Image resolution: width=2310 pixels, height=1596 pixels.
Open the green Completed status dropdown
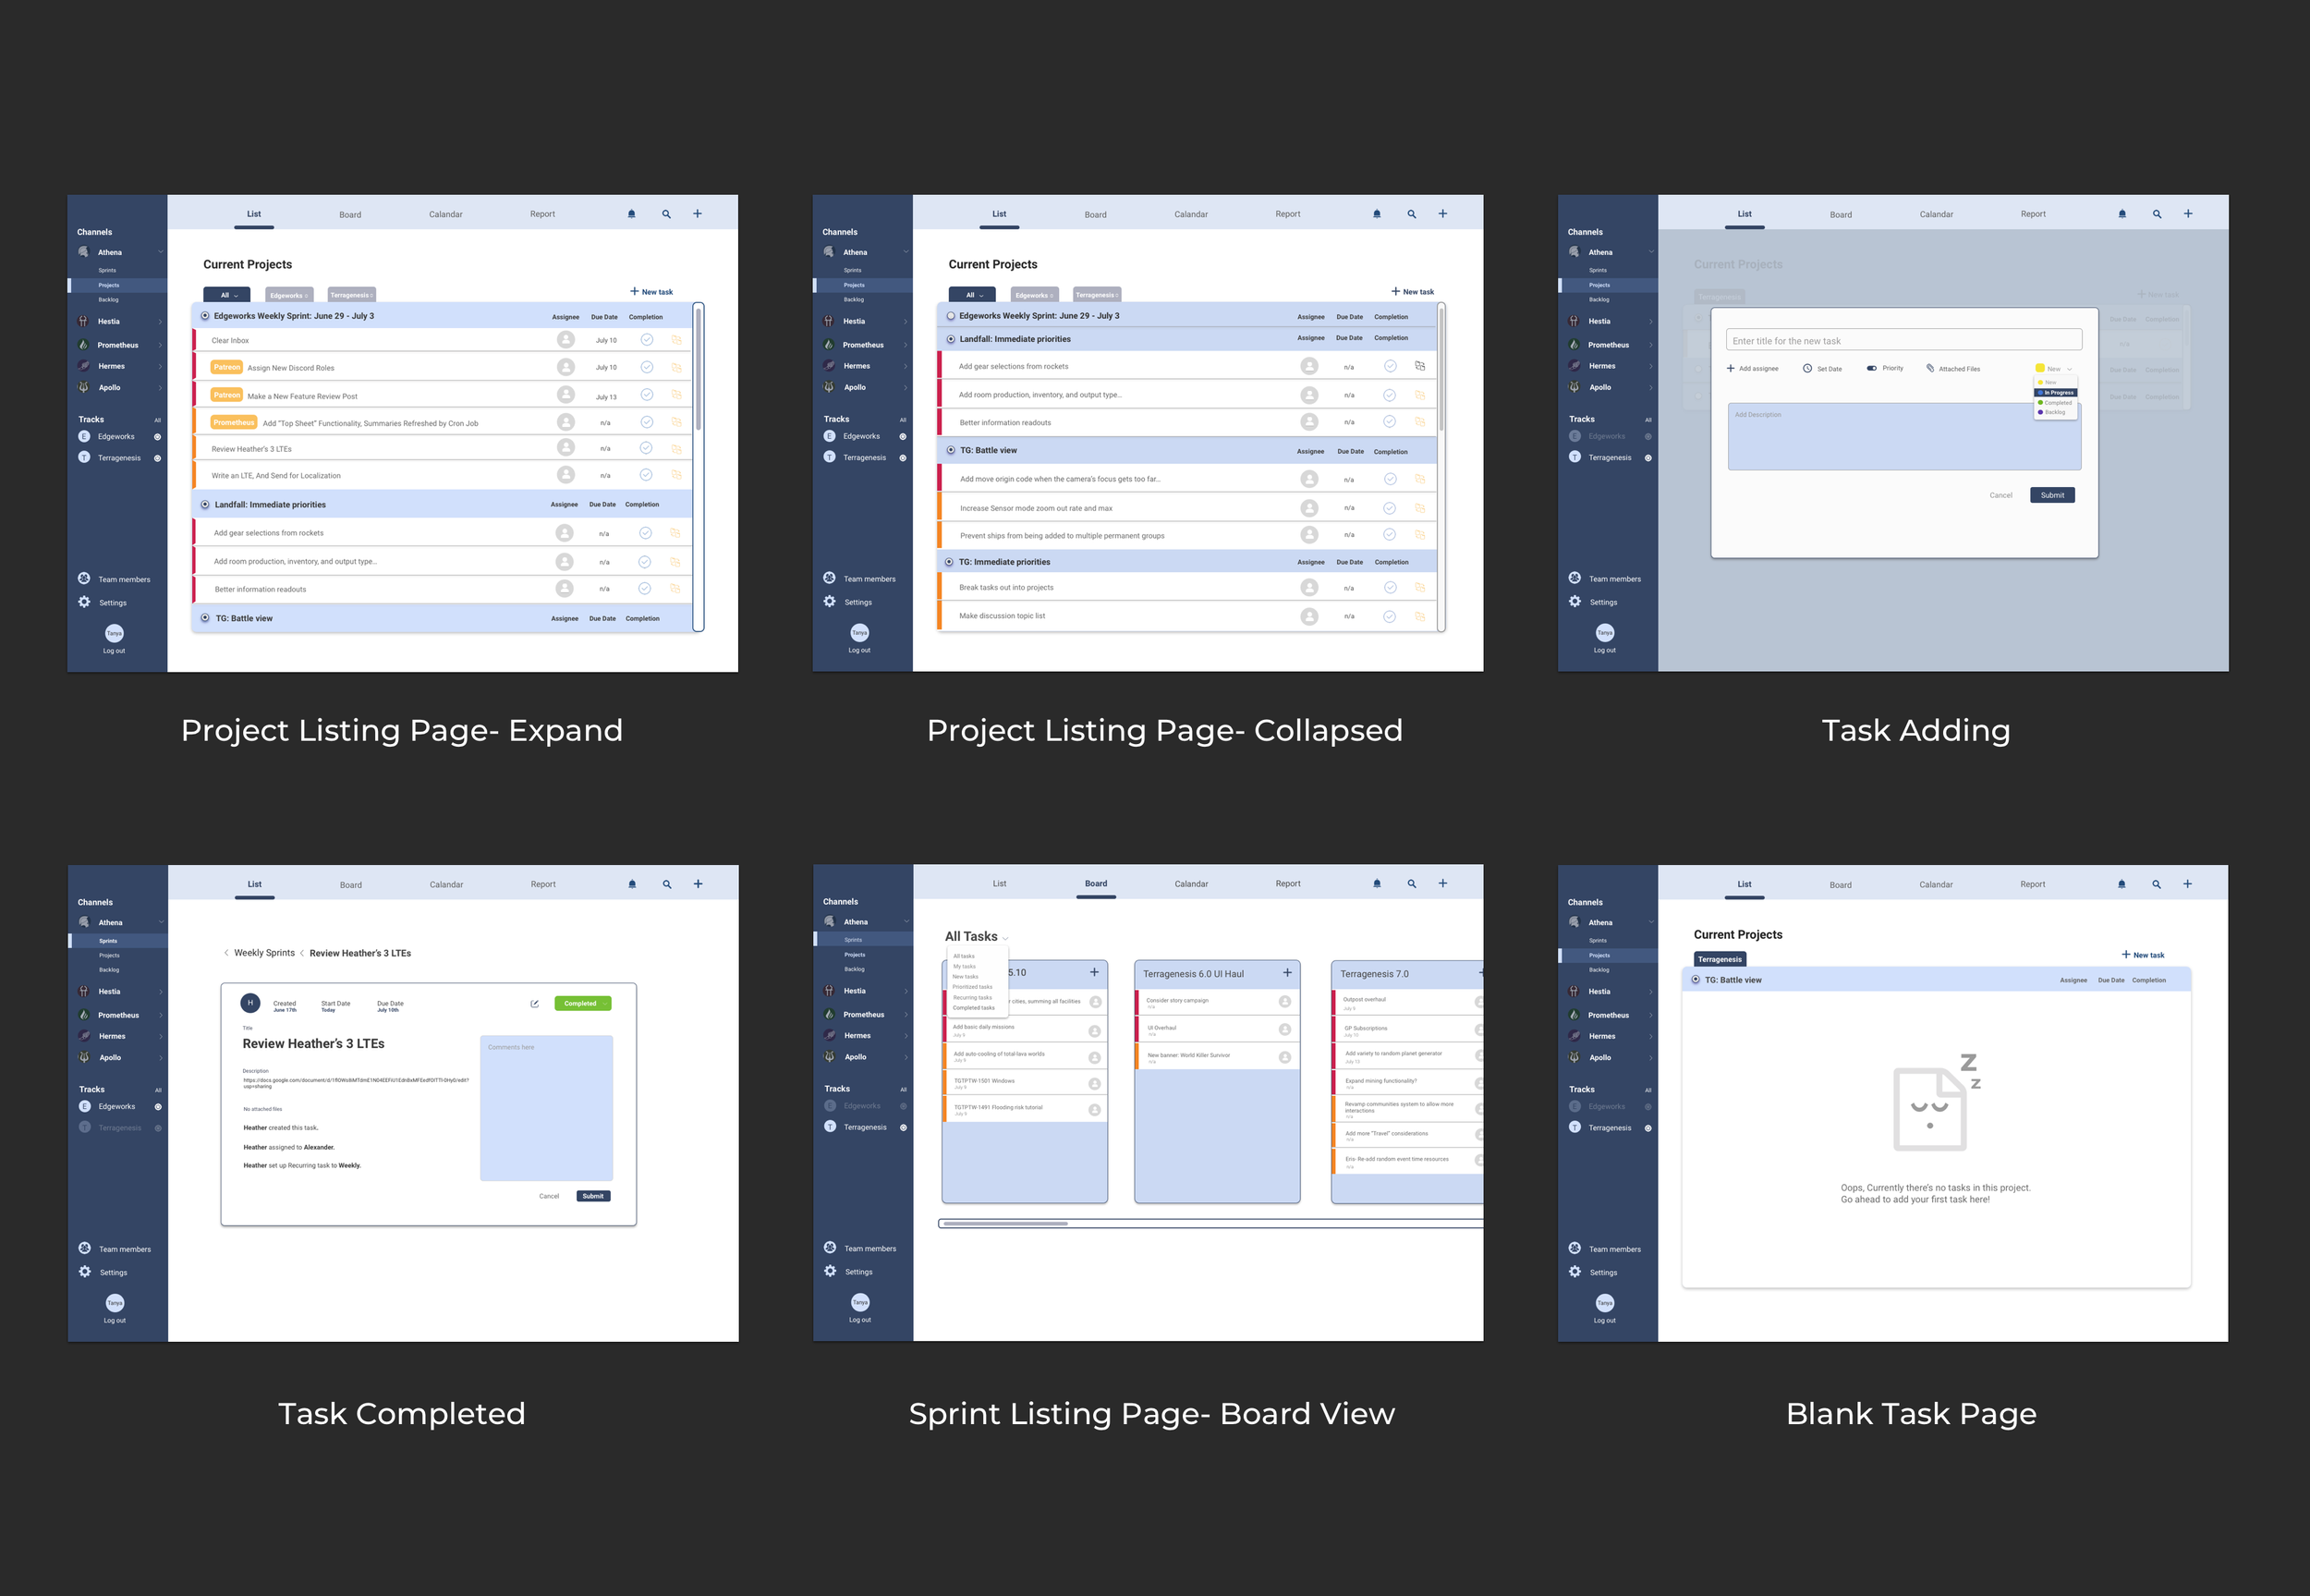[x=583, y=1003]
